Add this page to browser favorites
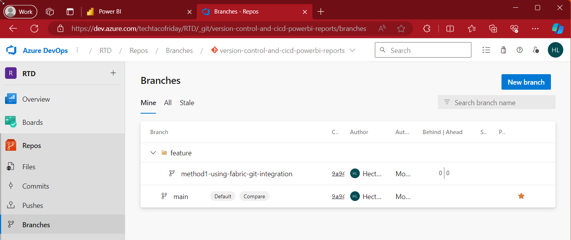571x240 pixels. [x=401, y=29]
